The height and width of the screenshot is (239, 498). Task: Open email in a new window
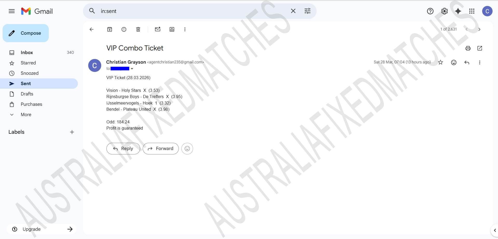[x=480, y=48]
